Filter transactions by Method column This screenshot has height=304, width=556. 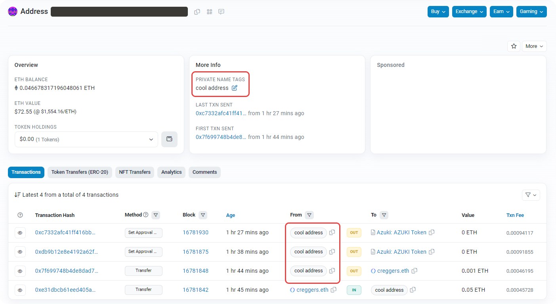point(156,215)
